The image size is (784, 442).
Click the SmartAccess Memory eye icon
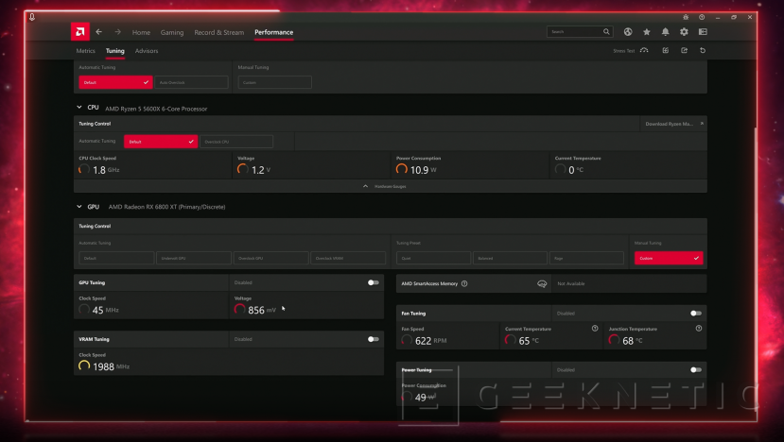(x=542, y=283)
